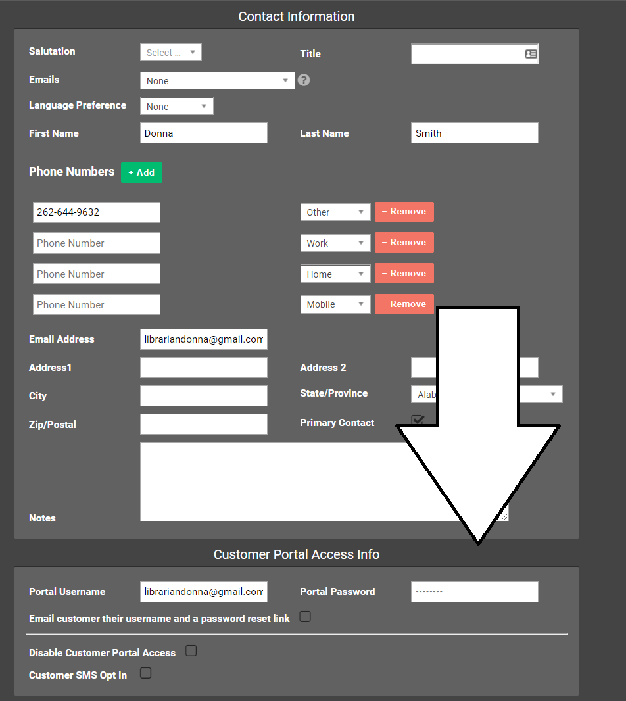Remove the 262-644-9632 phone number
Screen dimensions: 626x701
[x=404, y=212]
